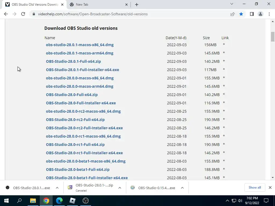This screenshot has height=206, width=275.
Task: Reload the current page
Action: point(23,14)
